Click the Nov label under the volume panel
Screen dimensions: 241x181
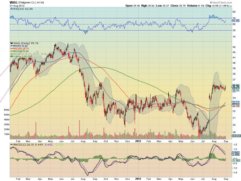pyautogui.click(x=116, y=141)
